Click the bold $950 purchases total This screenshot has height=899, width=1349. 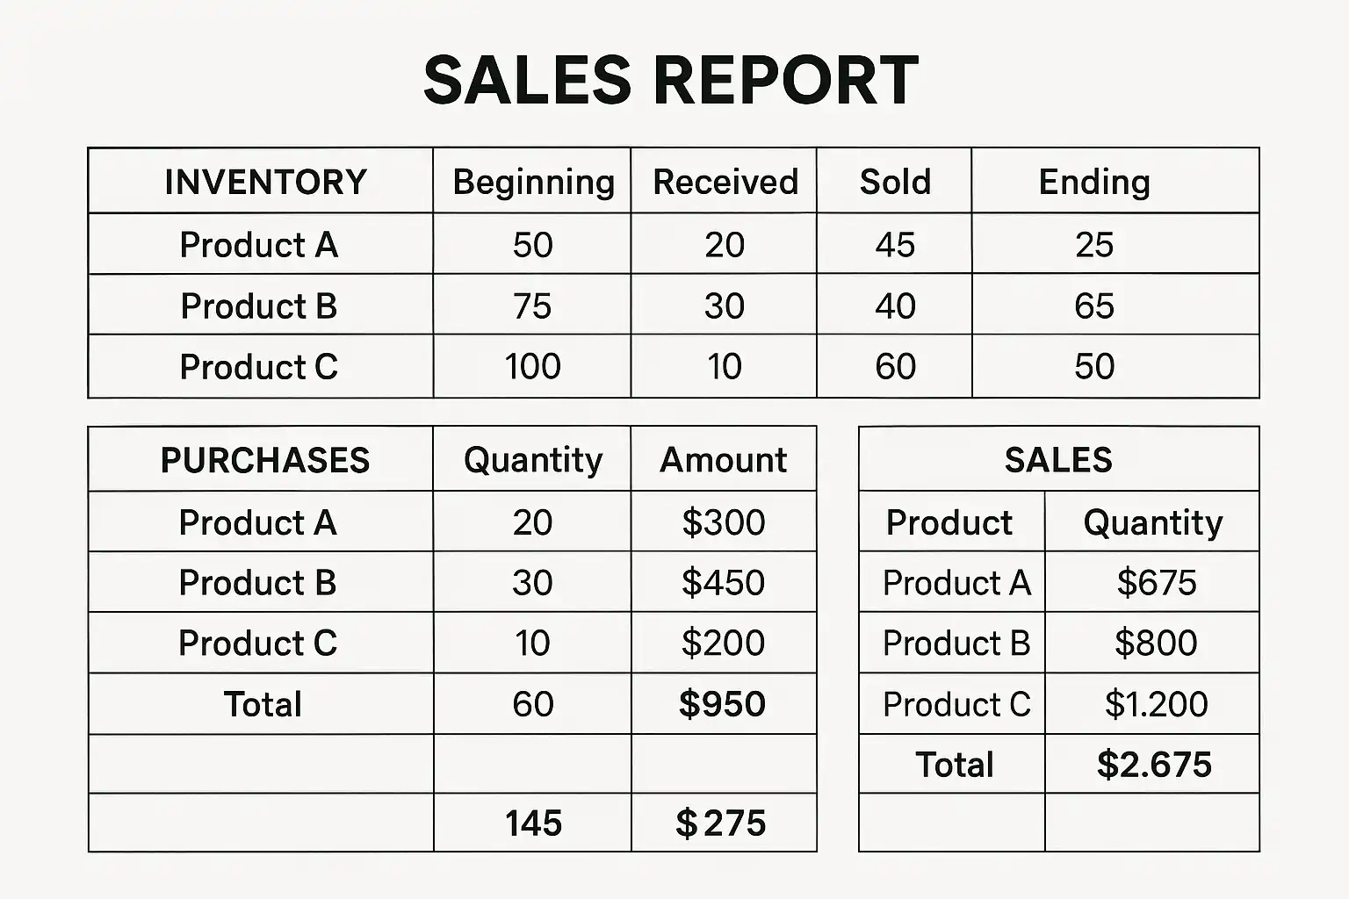click(723, 704)
